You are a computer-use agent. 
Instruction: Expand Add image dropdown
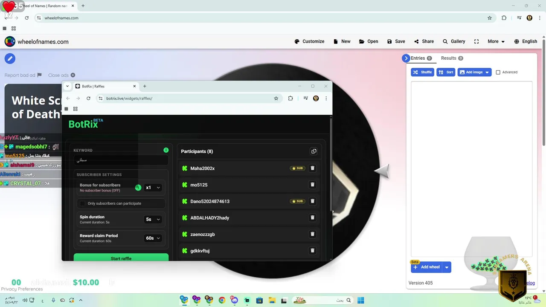(487, 72)
